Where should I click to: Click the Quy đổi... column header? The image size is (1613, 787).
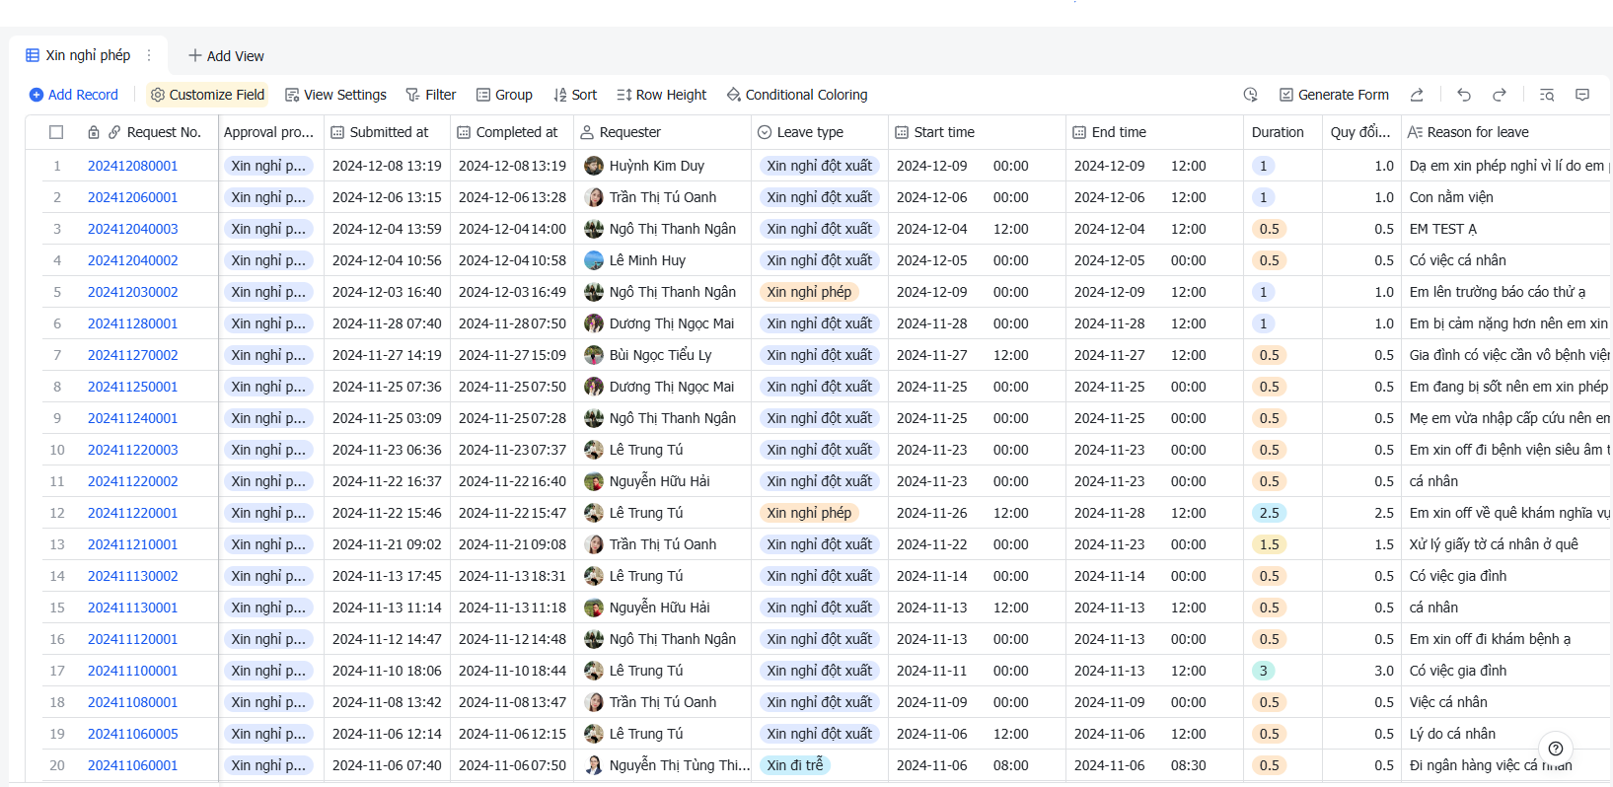1359,132
